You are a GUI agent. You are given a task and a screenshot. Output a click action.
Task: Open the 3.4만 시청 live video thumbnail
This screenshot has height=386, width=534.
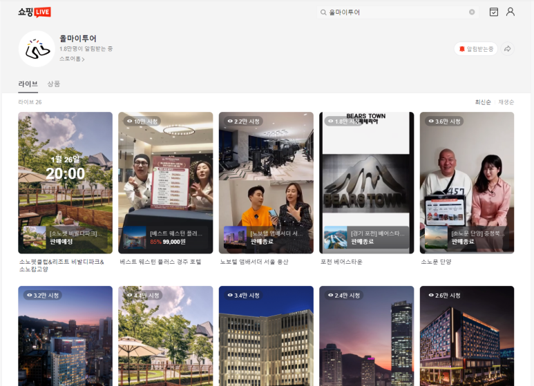click(x=266, y=336)
